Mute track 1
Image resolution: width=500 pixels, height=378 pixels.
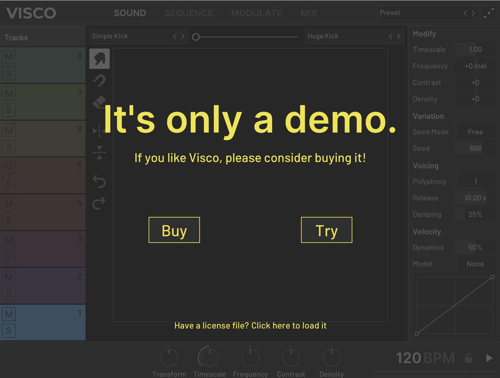(x=9, y=314)
